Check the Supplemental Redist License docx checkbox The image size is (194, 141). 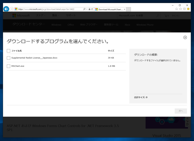[x=8, y=58]
